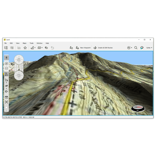
Task: Open the Edit menu
Action: (11, 43)
